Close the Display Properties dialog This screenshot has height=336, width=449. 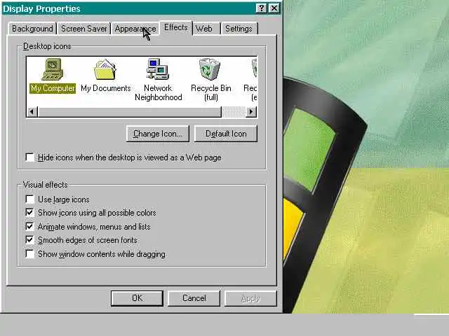(274, 8)
